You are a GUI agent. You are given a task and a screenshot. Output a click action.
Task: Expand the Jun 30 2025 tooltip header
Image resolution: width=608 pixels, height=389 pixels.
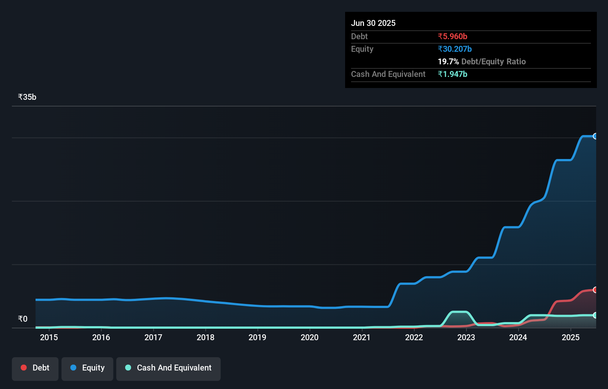(x=373, y=23)
